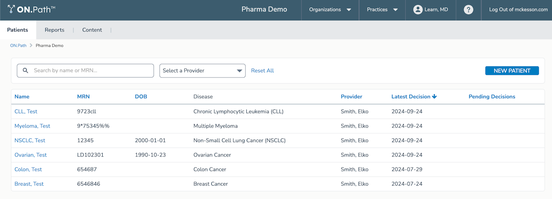Open the help question mark icon
This screenshot has width=552, height=199.
(468, 9)
